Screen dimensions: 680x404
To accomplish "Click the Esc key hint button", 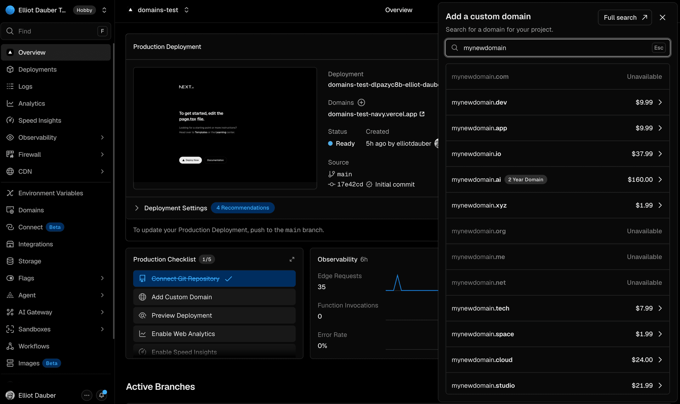I will [659, 48].
